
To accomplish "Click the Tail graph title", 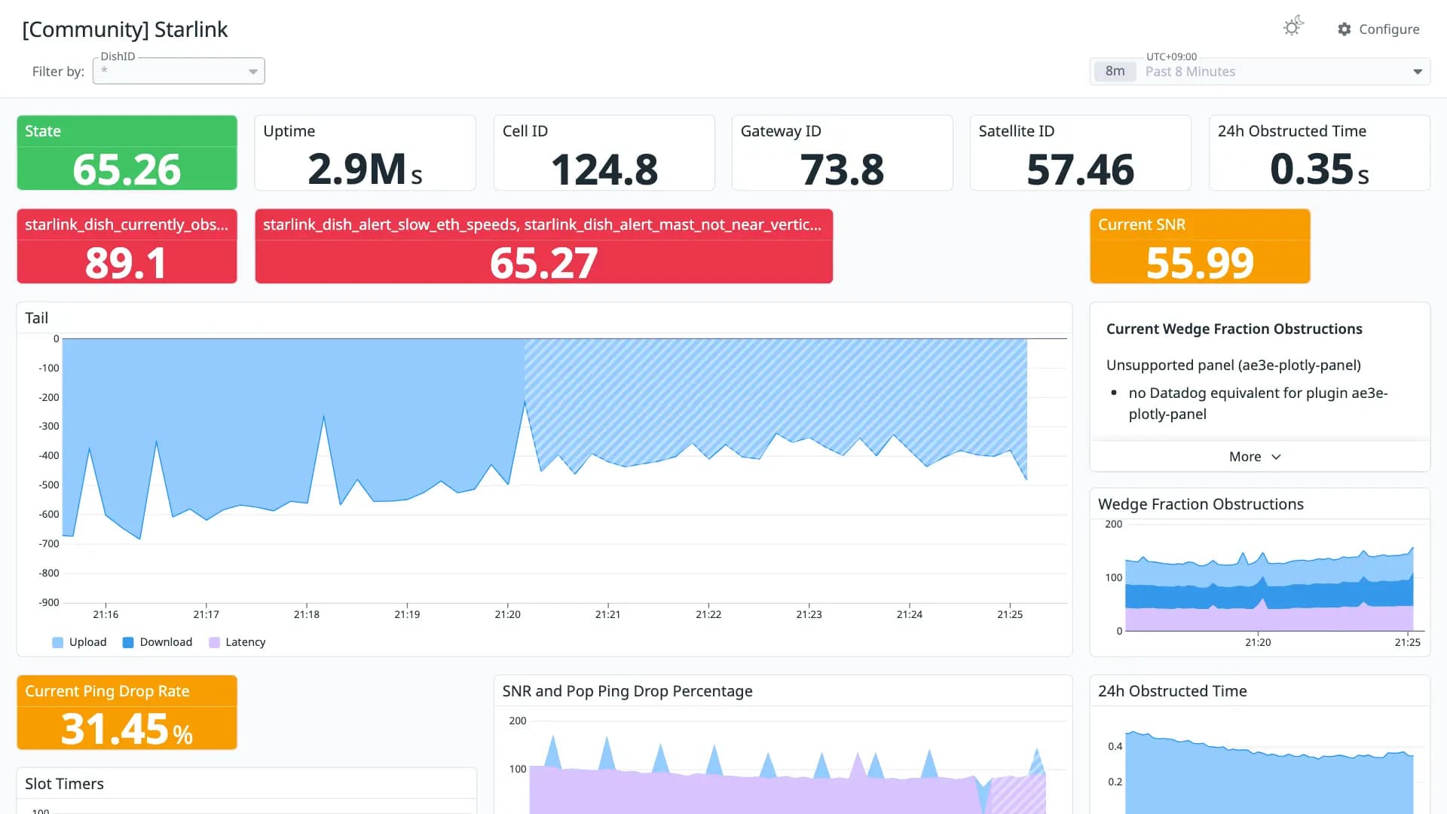I will (36, 318).
